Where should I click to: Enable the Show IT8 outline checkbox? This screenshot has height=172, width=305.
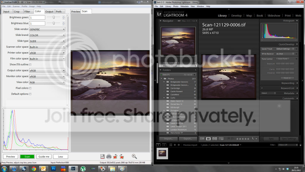coord(30,64)
